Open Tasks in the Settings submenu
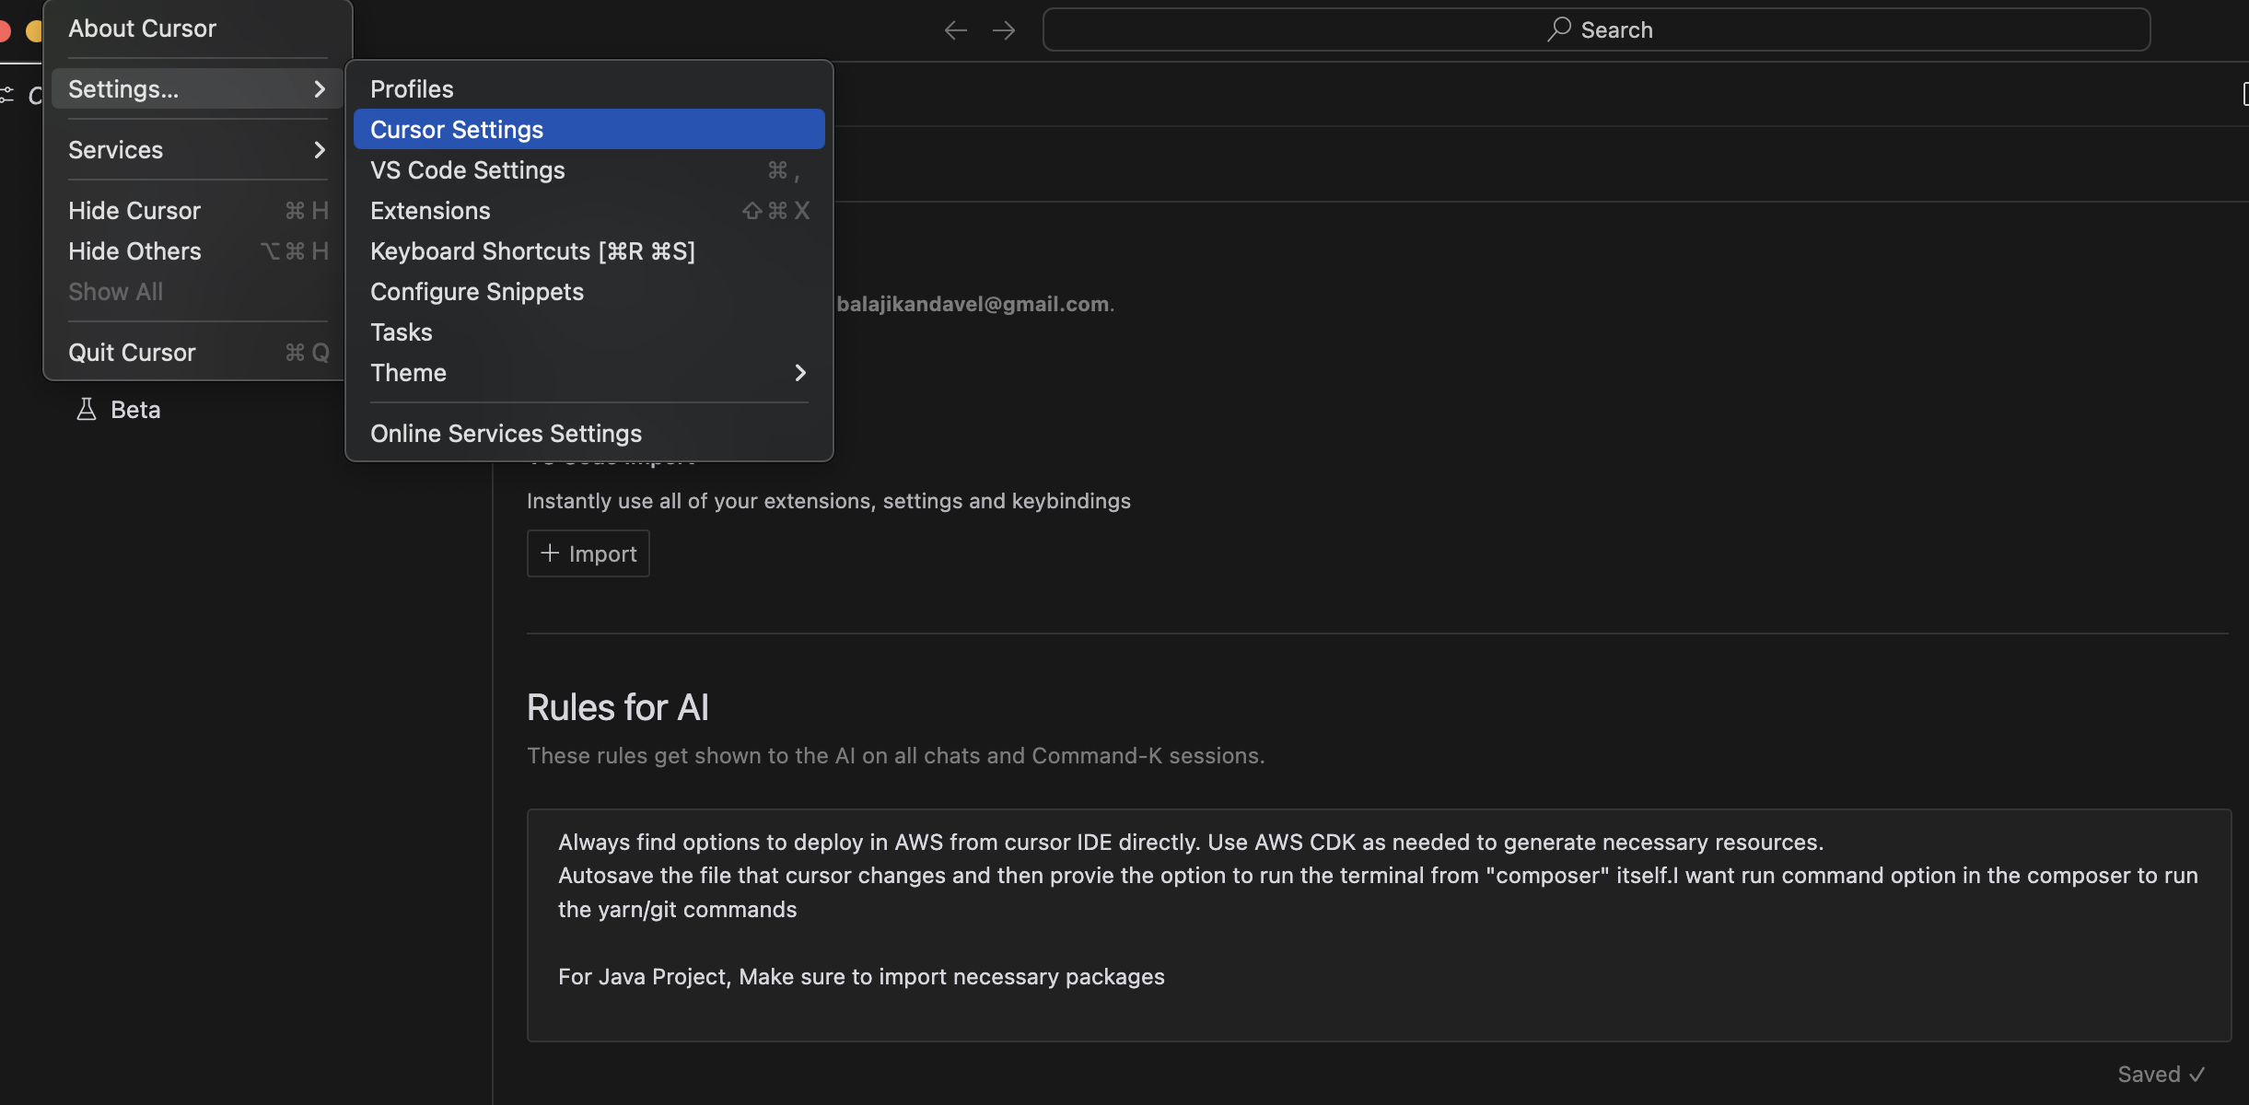 click(589, 332)
